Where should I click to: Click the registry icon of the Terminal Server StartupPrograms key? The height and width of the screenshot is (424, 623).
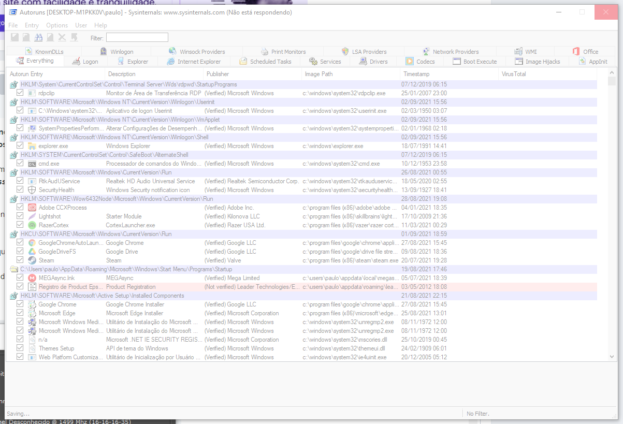click(x=14, y=84)
